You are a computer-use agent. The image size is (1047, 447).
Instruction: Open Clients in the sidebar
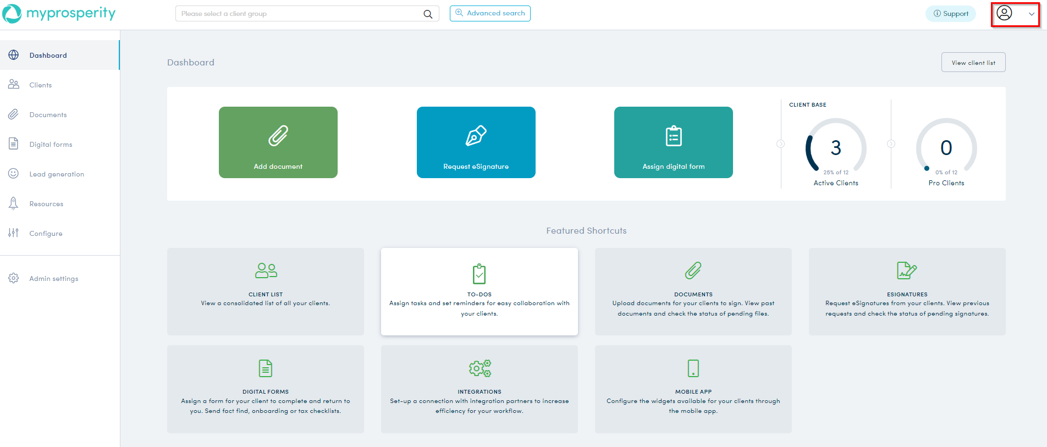[41, 85]
